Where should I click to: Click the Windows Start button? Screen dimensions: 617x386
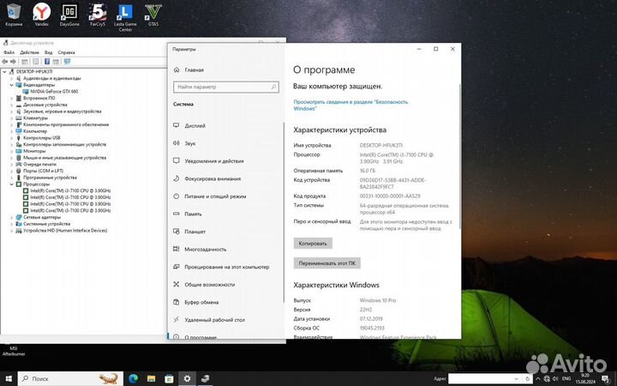pyautogui.click(x=9, y=378)
